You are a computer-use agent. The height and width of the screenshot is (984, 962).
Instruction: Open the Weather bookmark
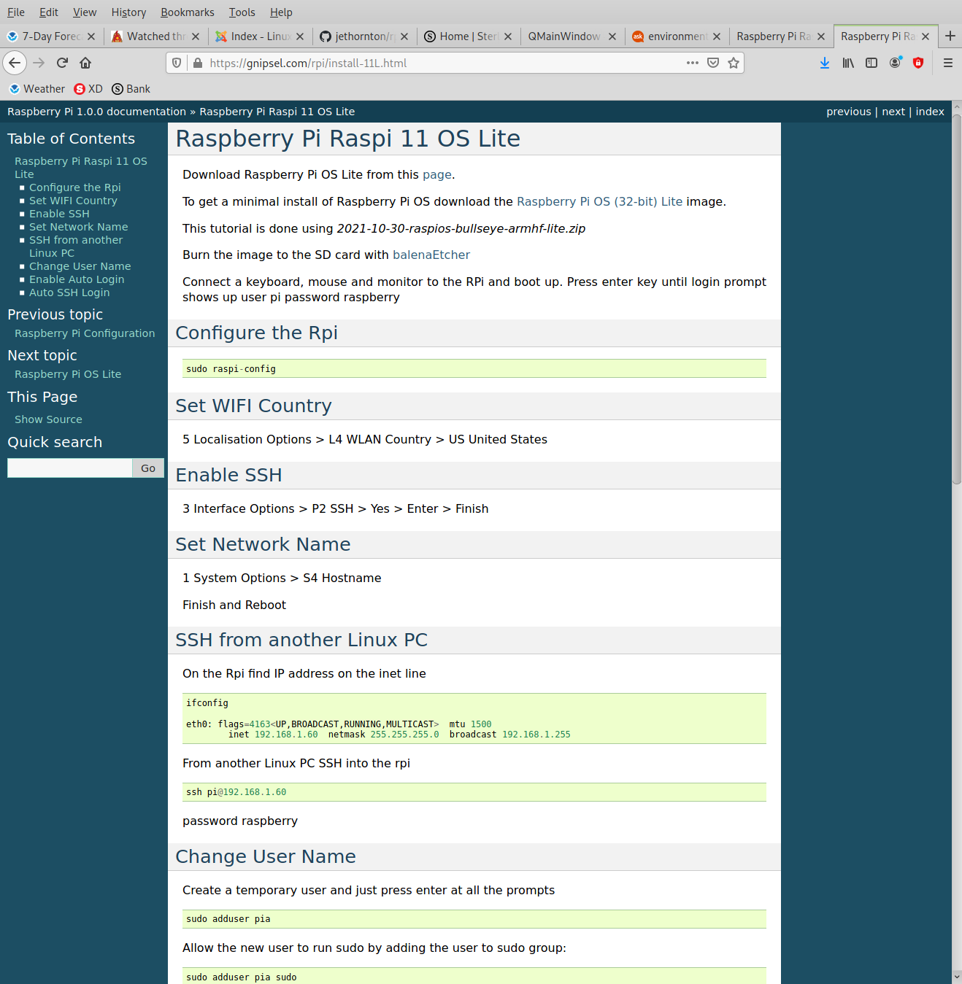(x=36, y=89)
